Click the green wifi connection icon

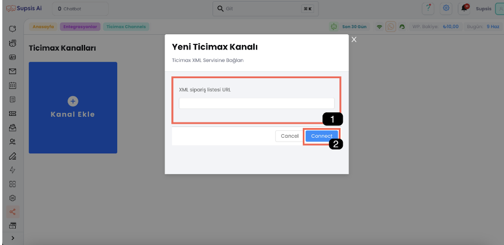(x=379, y=27)
